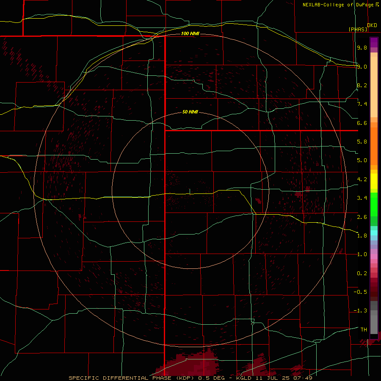Click the bright green color bar segment
Image resolution: width=381 pixels, height=381 pixels.
click(374, 204)
